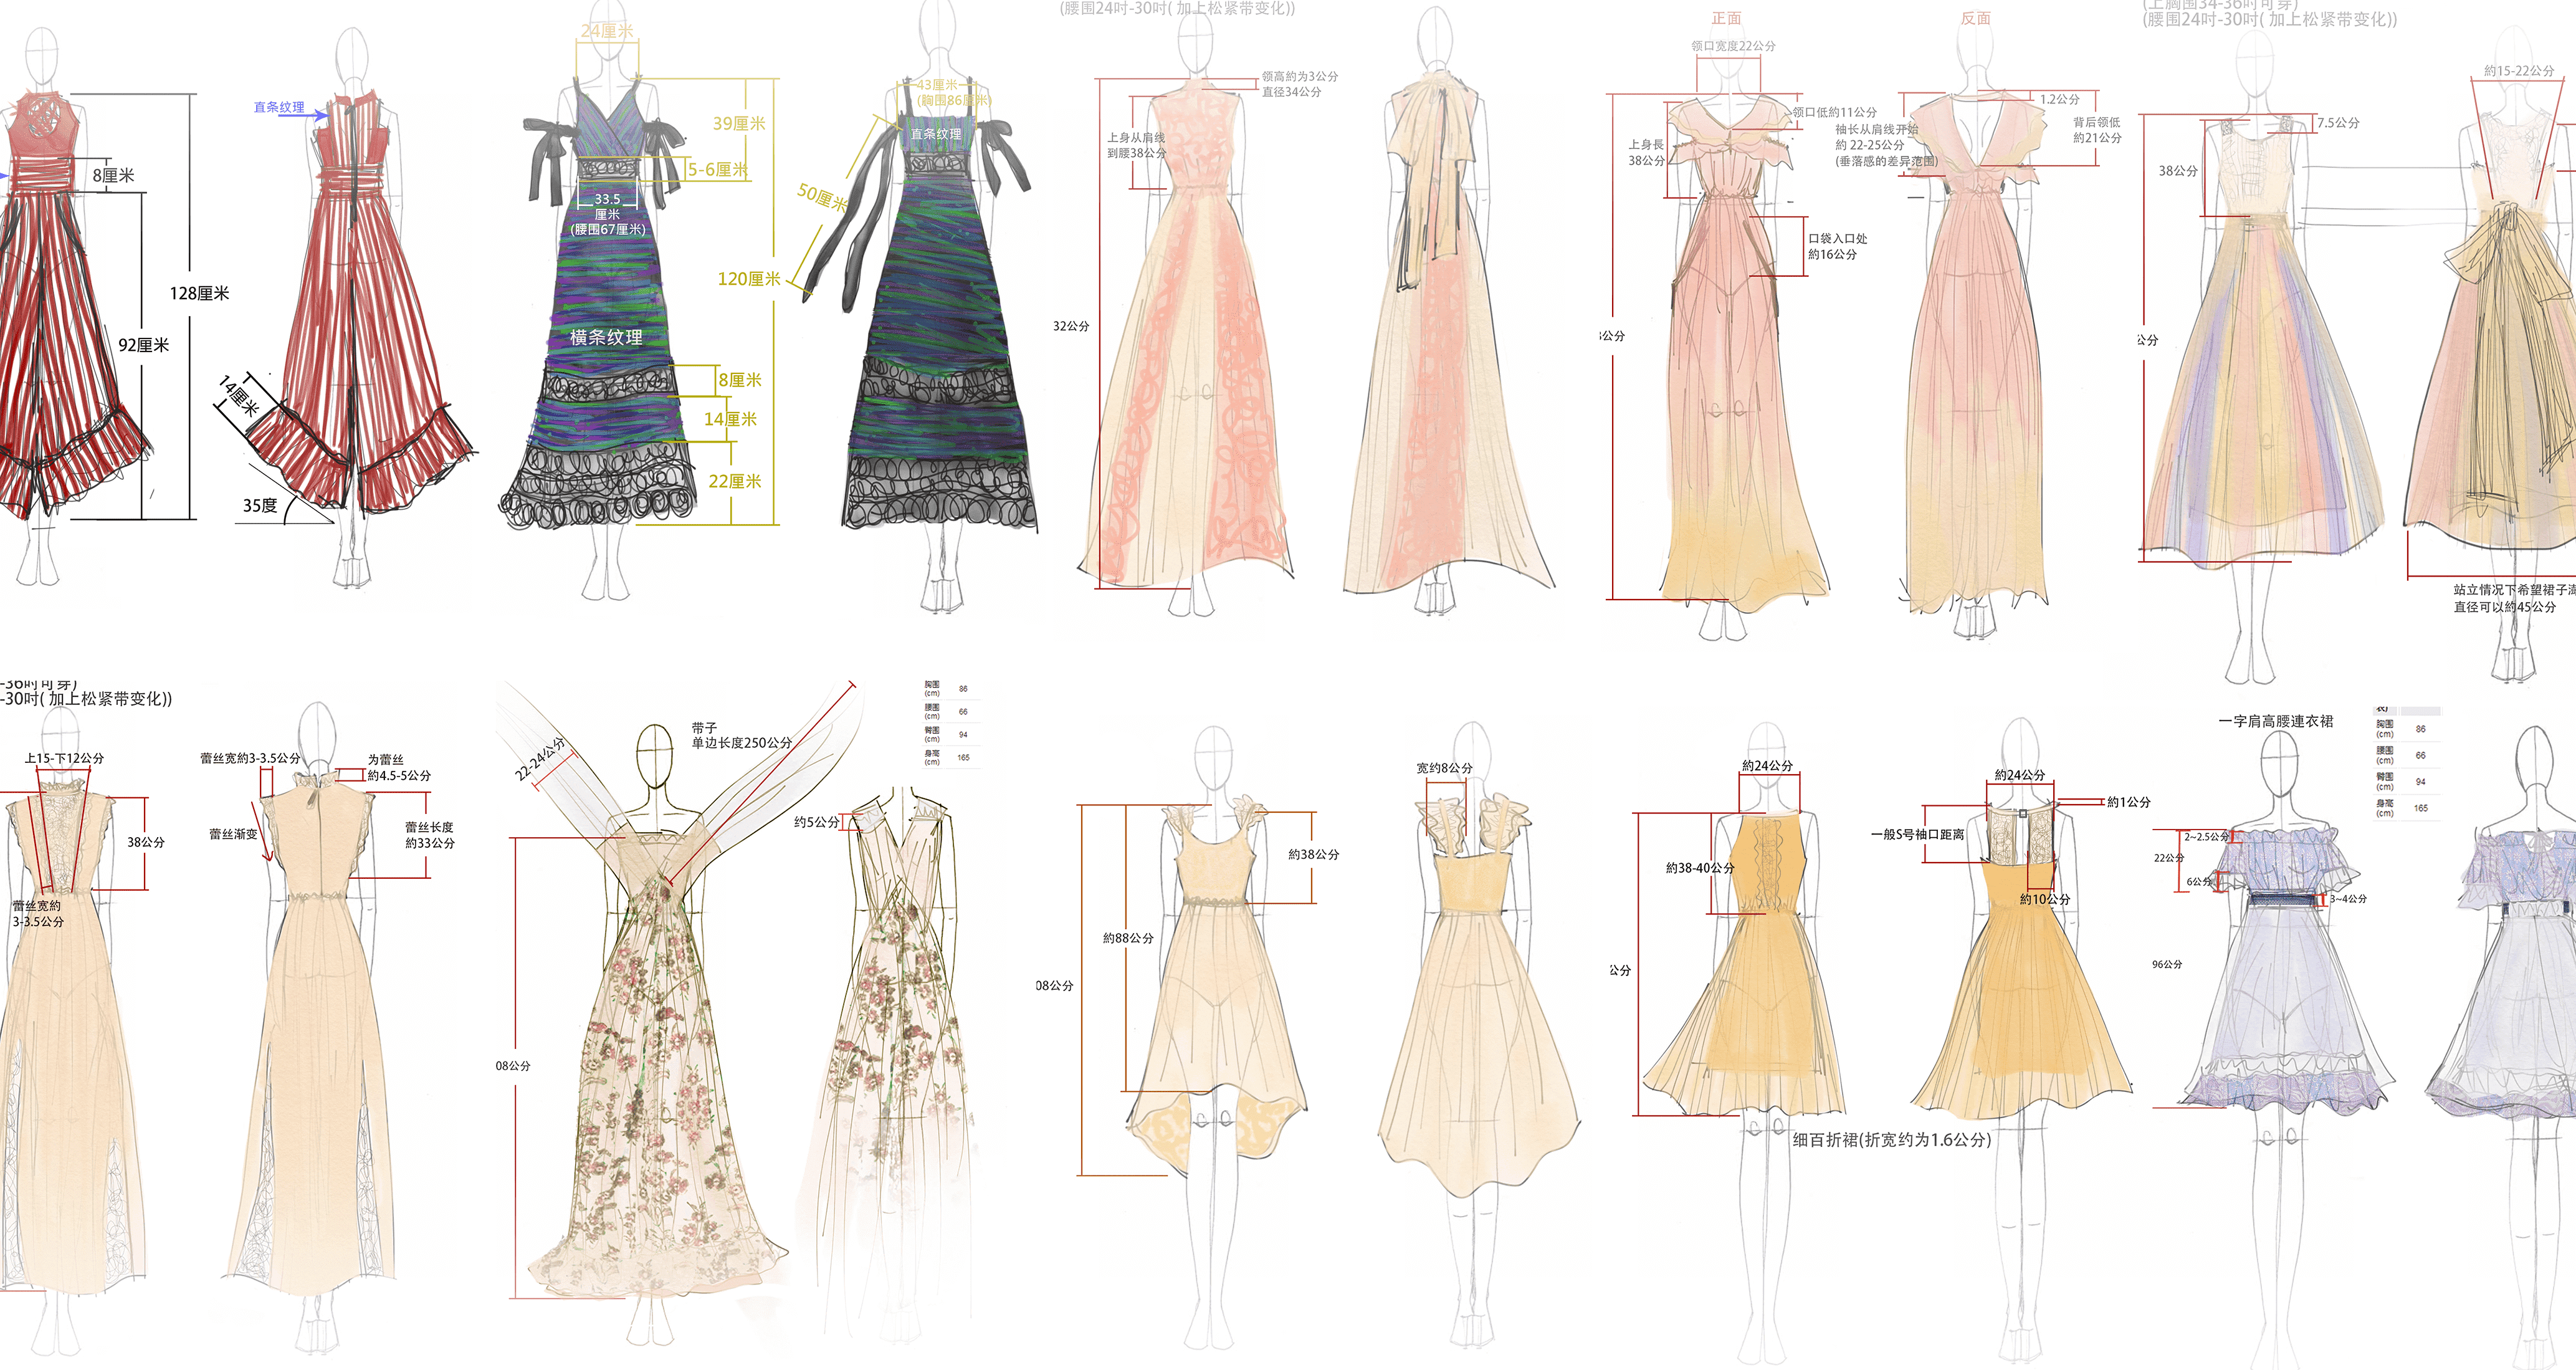Viewport: 2576px width, 1370px height.
Task: Select the '1.2公分' strap width label
Action: point(2059,99)
